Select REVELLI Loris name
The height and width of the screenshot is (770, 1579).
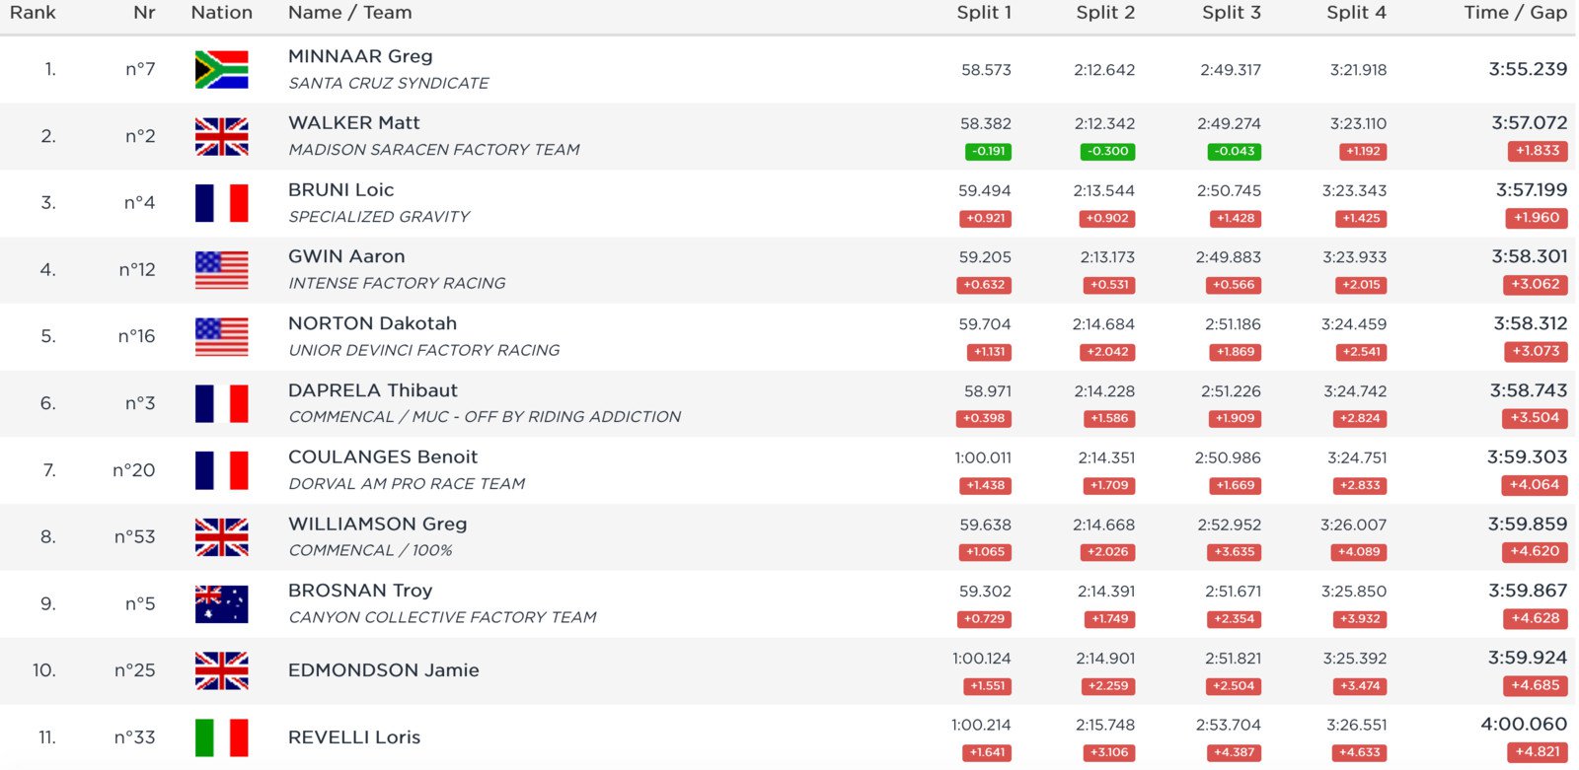click(354, 737)
